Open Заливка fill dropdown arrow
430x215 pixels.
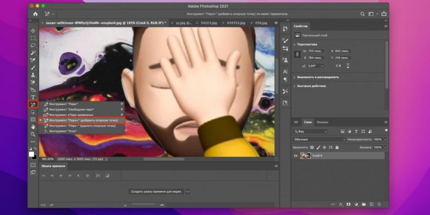click(385, 147)
